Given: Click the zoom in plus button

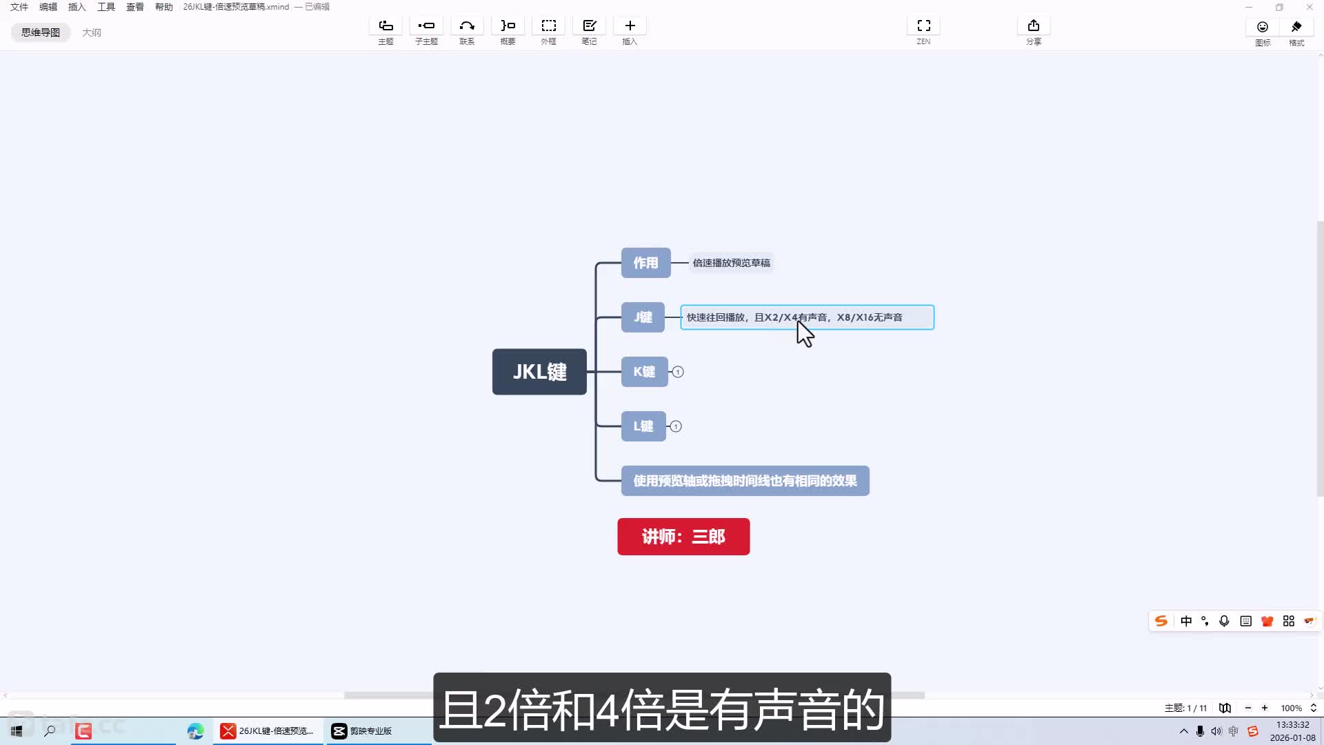Looking at the screenshot, I should click(x=1265, y=708).
